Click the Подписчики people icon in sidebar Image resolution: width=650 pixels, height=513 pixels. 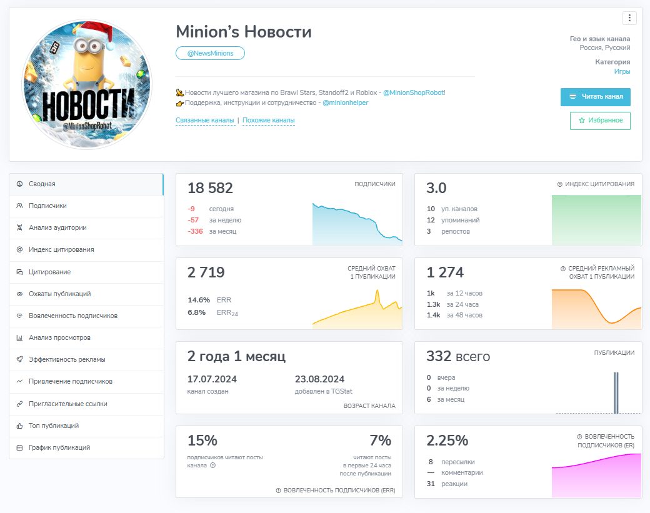pos(19,206)
